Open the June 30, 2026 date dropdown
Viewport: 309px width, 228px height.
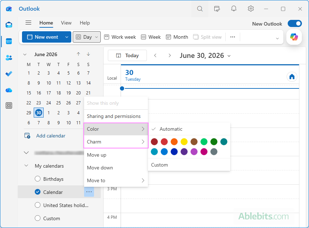pyautogui.click(x=229, y=56)
